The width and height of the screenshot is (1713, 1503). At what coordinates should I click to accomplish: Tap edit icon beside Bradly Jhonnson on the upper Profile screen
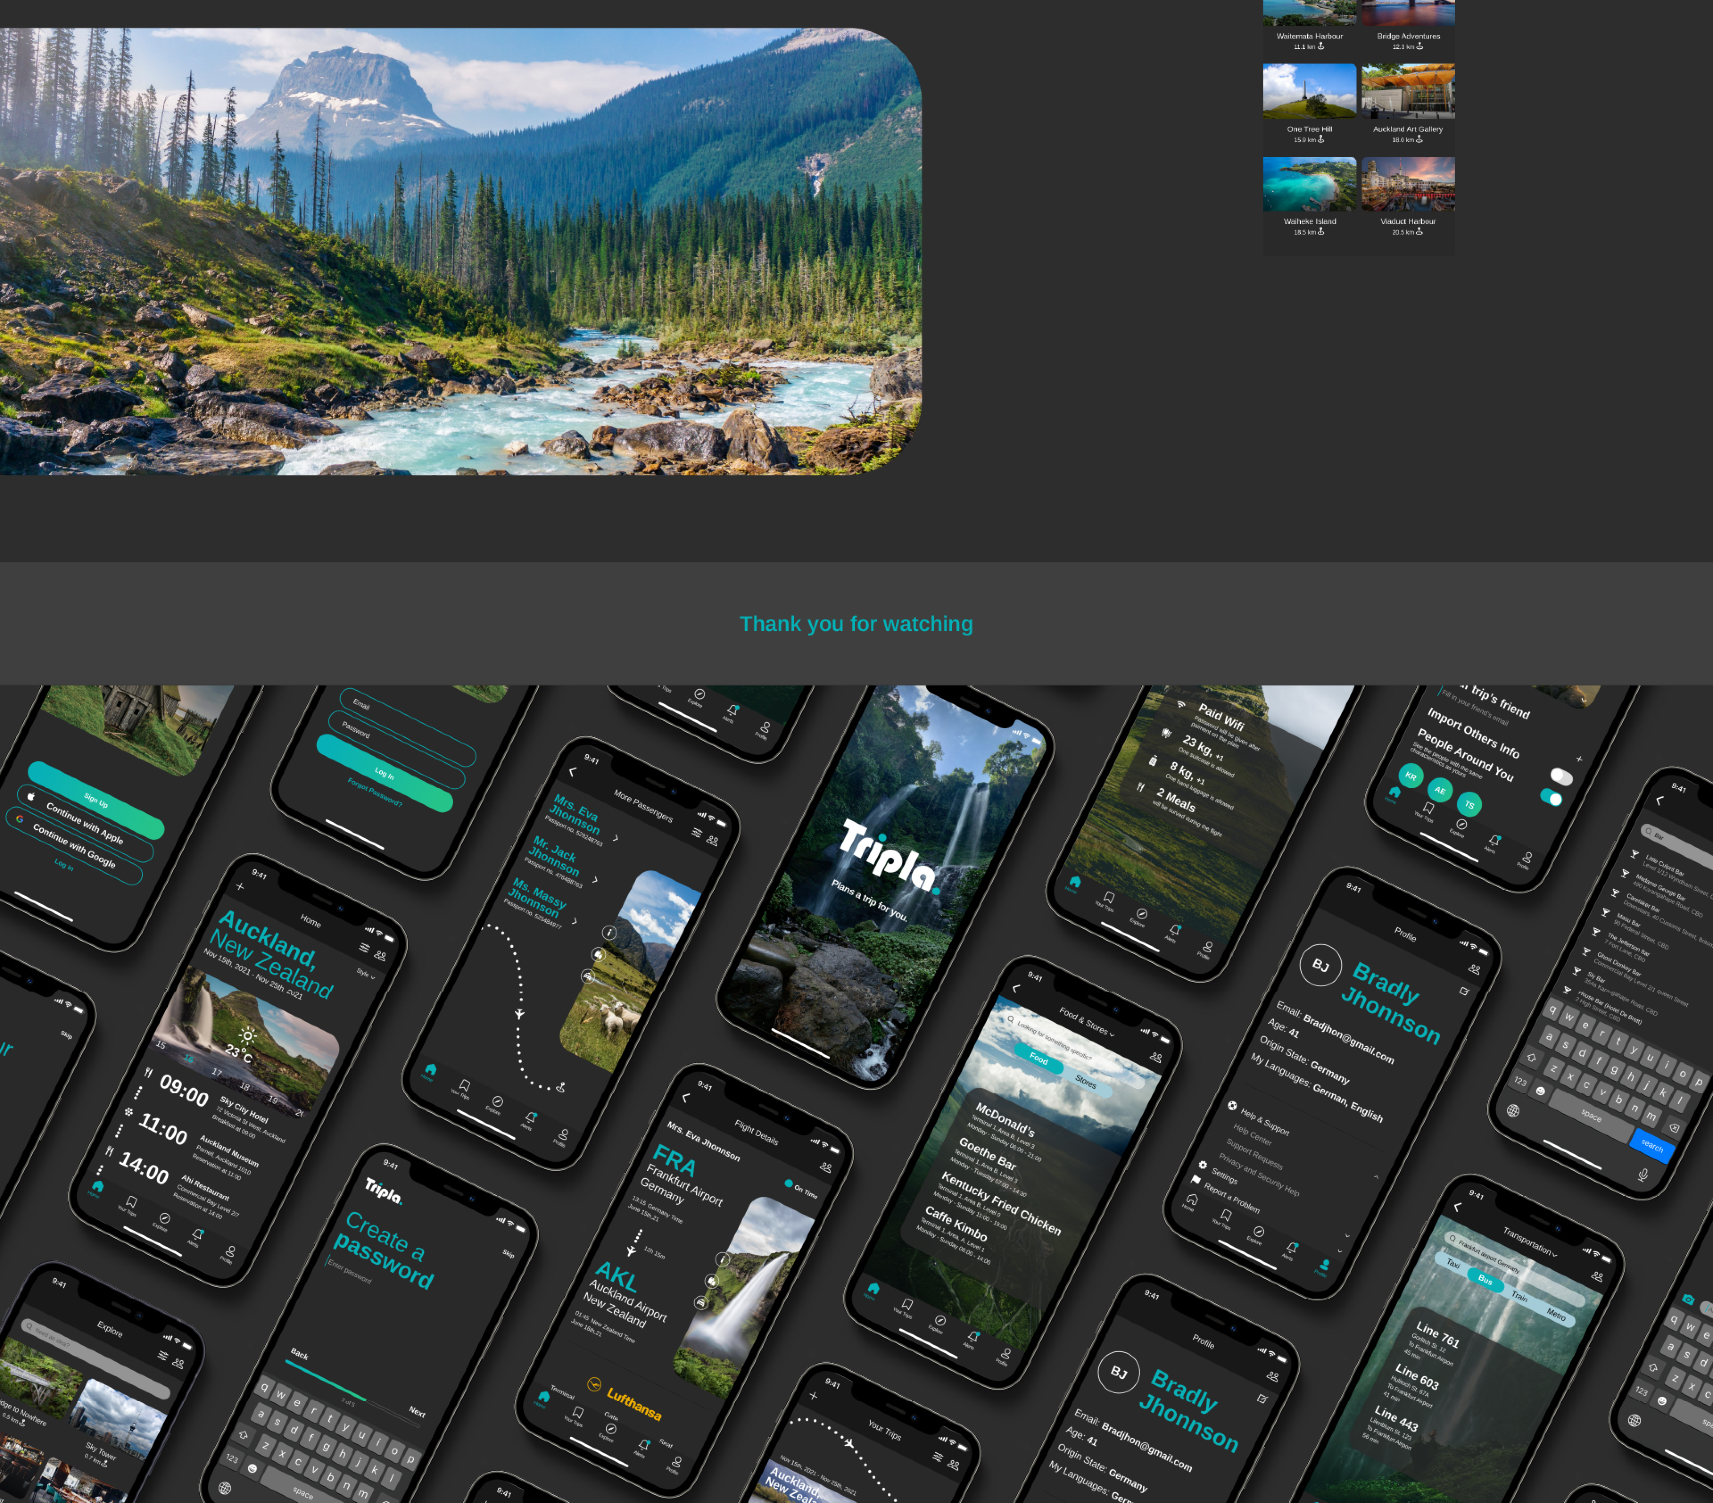[1464, 991]
